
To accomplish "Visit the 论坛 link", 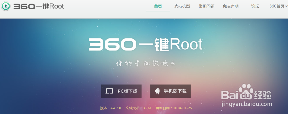I will pyautogui.click(x=255, y=6).
